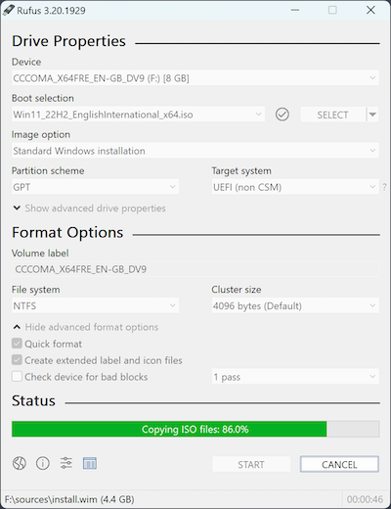Click the START button
The height and width of the screenshot is (509, 391).
(251, 464)
